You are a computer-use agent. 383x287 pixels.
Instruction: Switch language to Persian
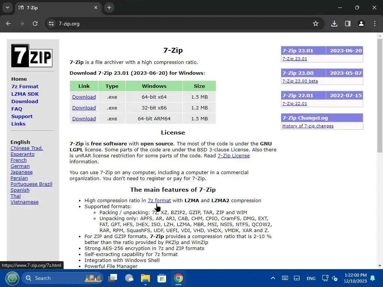point(19,178)
